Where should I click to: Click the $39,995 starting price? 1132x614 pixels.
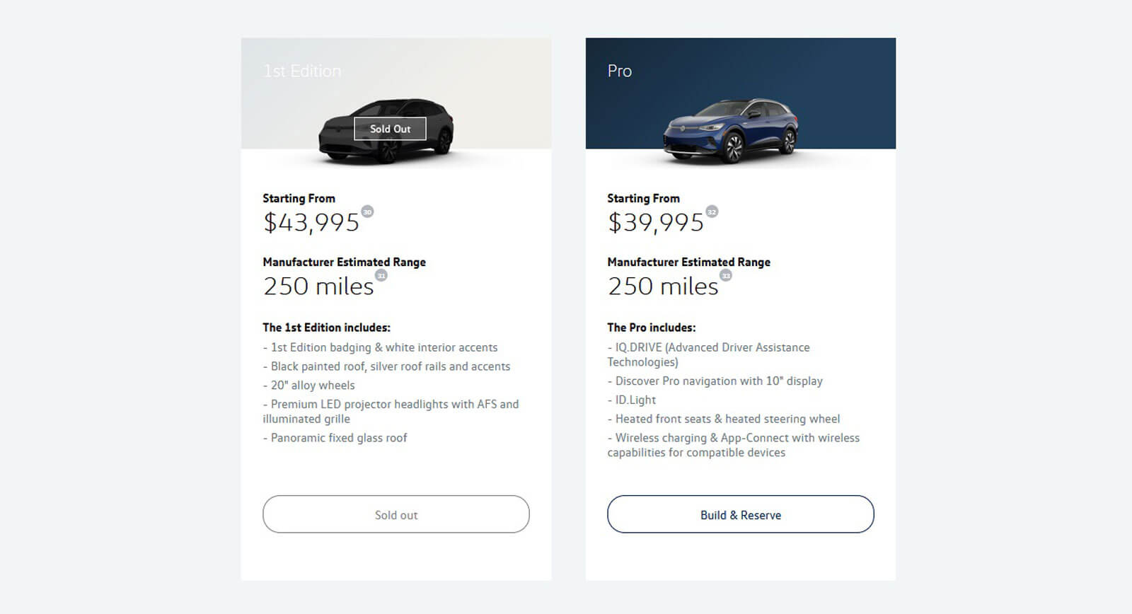point(656,223)
